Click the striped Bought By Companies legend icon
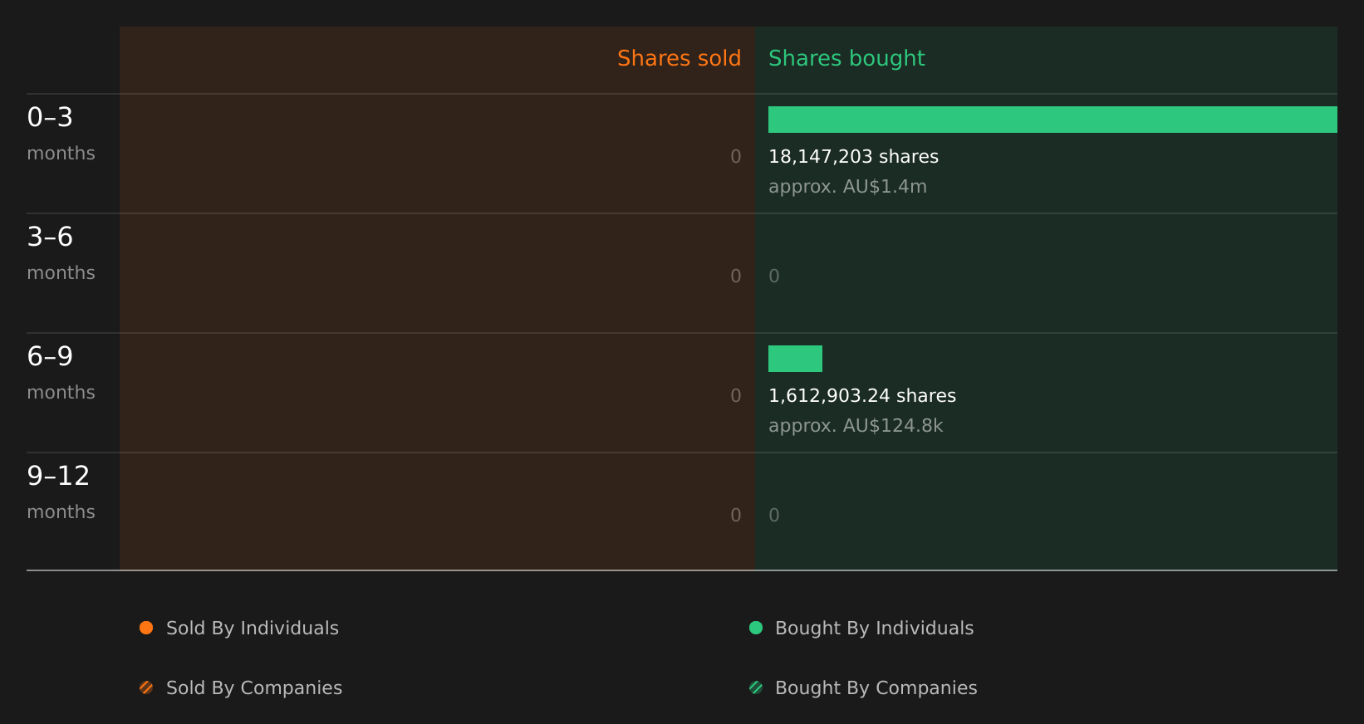 (756, 687)
